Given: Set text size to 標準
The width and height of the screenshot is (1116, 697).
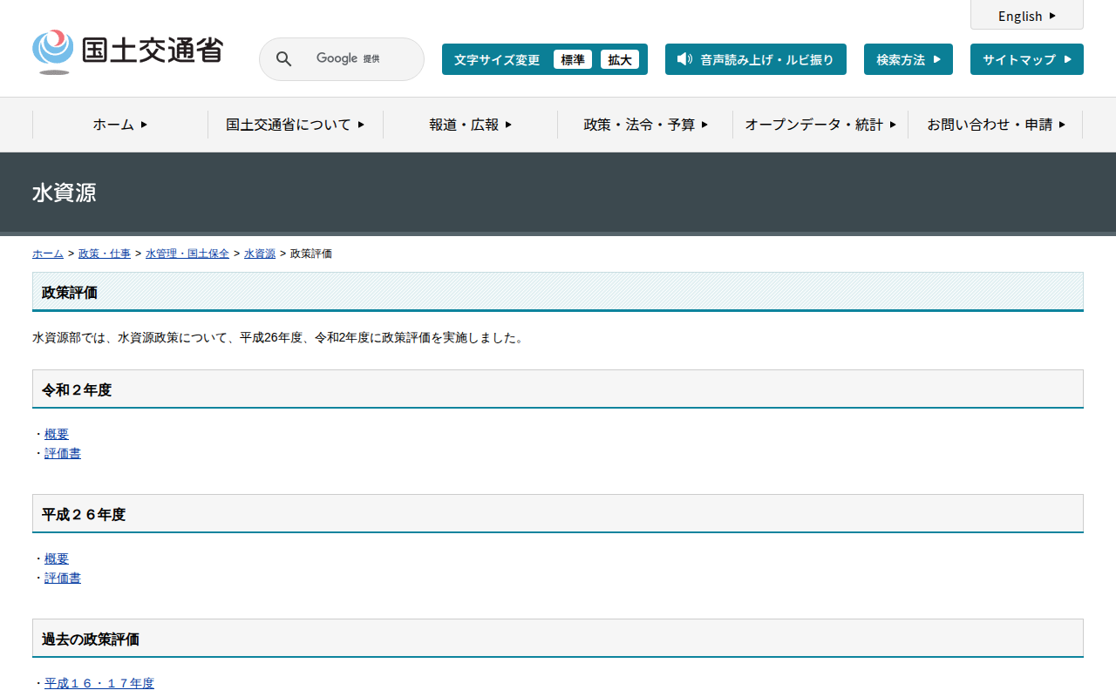Looking at the screenshot, I should click(x=572, y=59).
